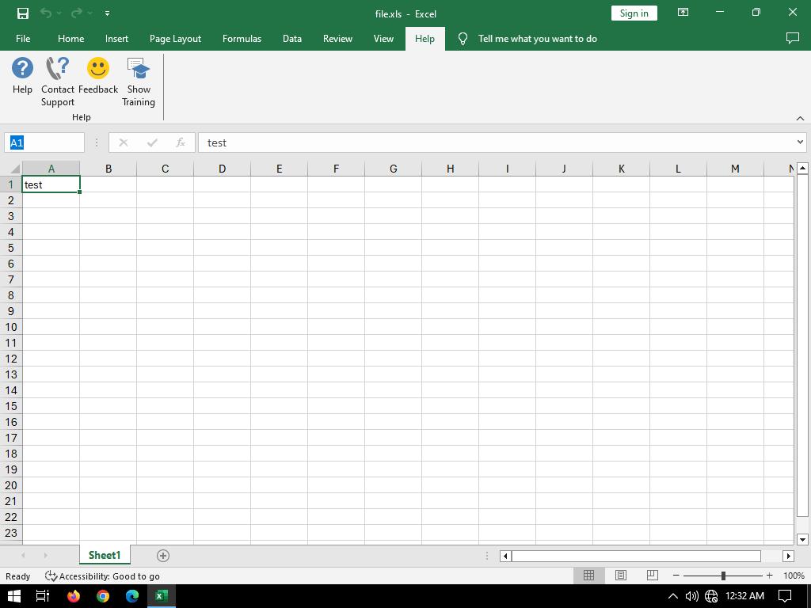Add a new sheet with plus icon
Viewport: 811px width, 608px height.
pos(163,556)
